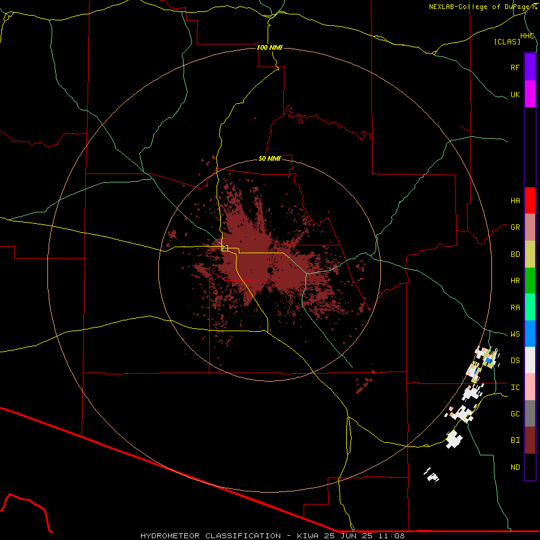Choose the white DS legend swatch

pyautogui.click(x=530, y=360)
